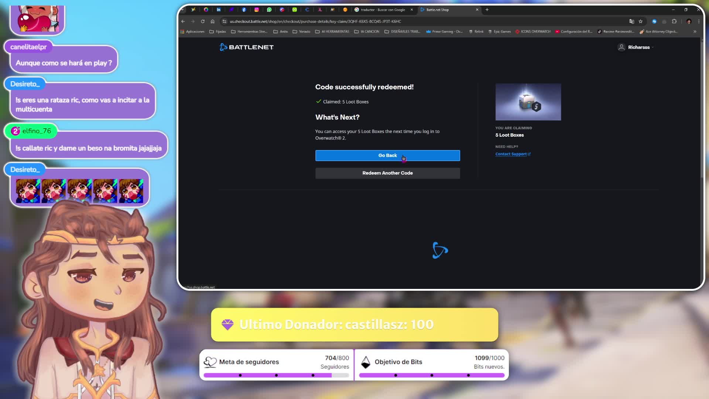
Task: Open #anime #animeedit TikTok bookmark
Action: click(x=616, y=31)
